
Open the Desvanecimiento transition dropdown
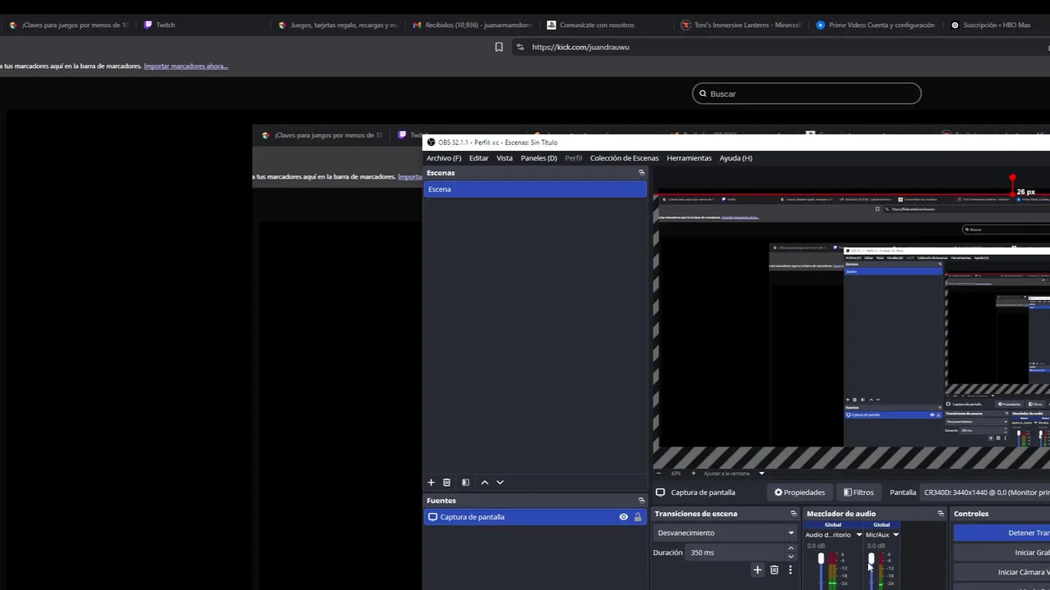725,533
